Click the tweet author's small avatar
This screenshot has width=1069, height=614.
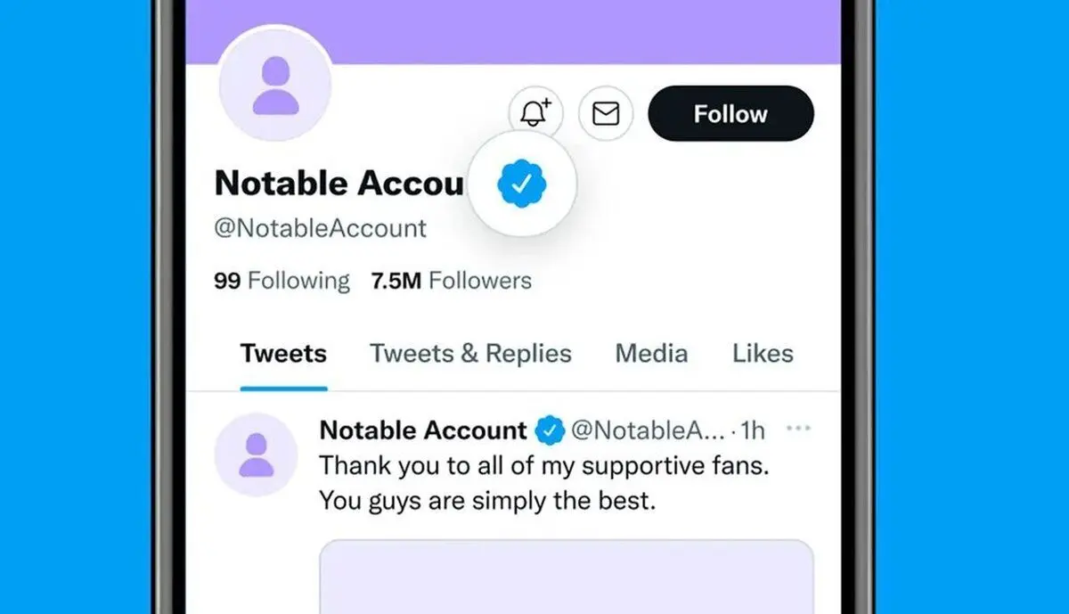click(x=257, y=454)
